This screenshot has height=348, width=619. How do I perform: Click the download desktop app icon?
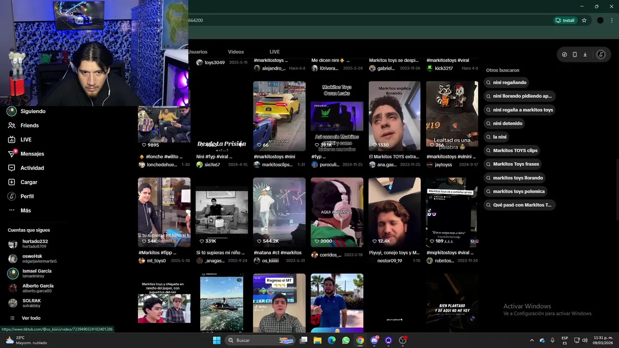pos(585,55)
